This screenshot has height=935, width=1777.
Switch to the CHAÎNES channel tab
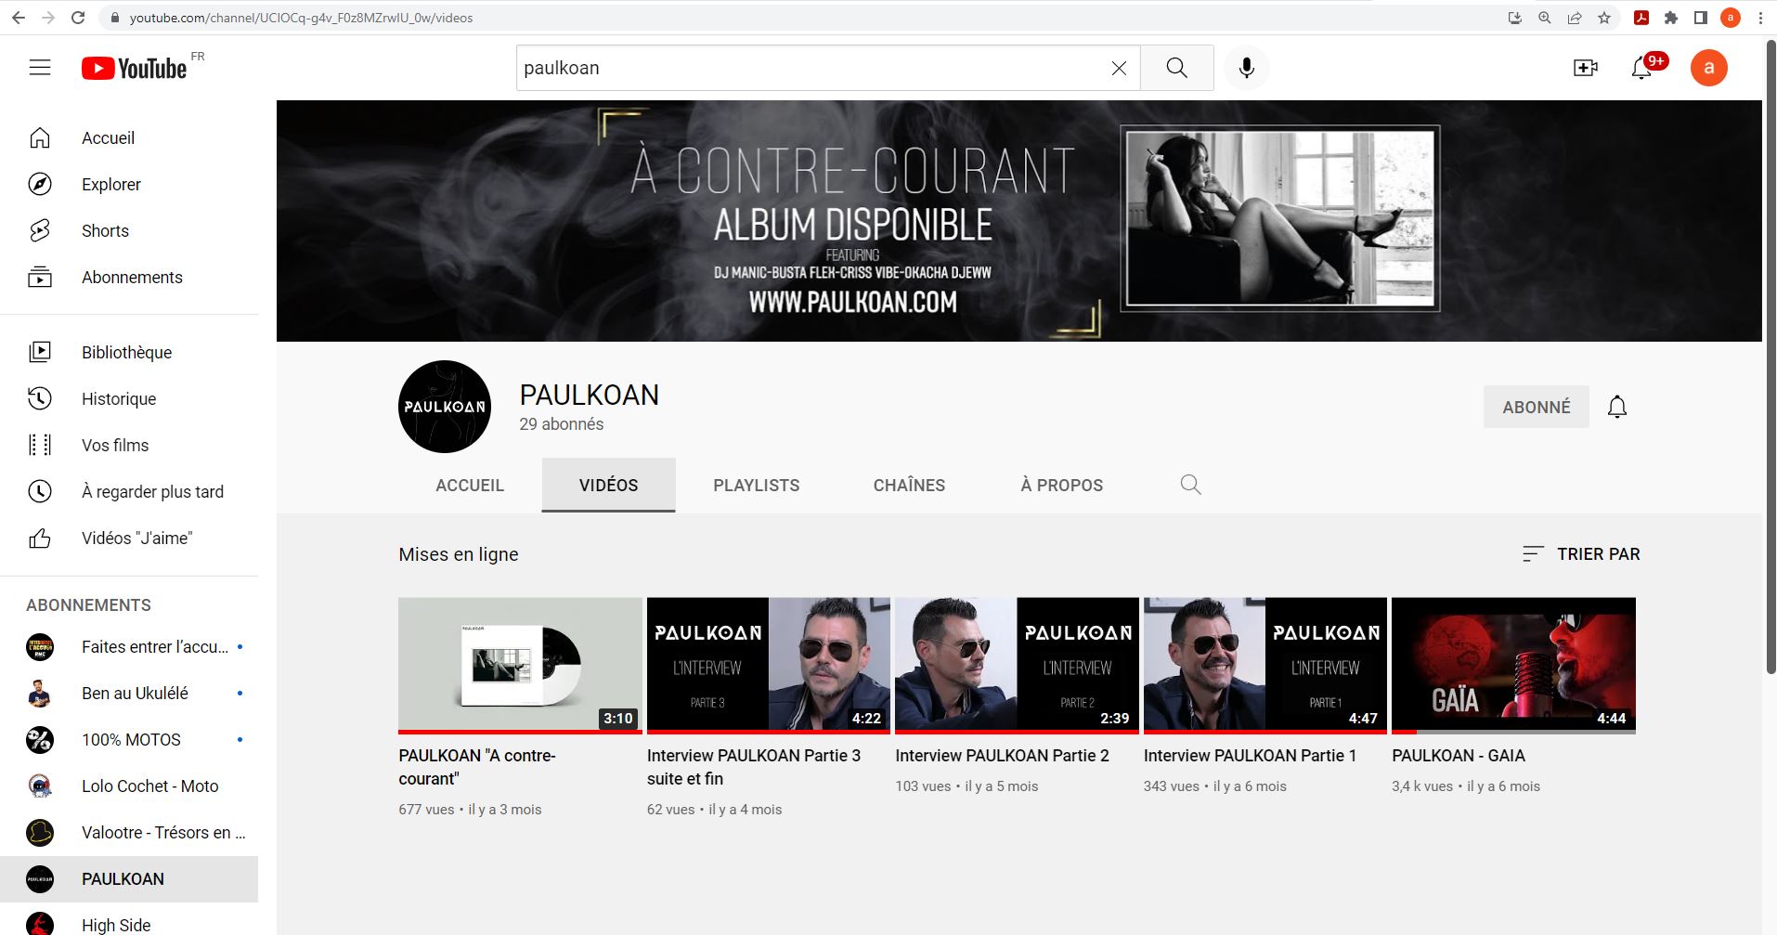point(909,485)
